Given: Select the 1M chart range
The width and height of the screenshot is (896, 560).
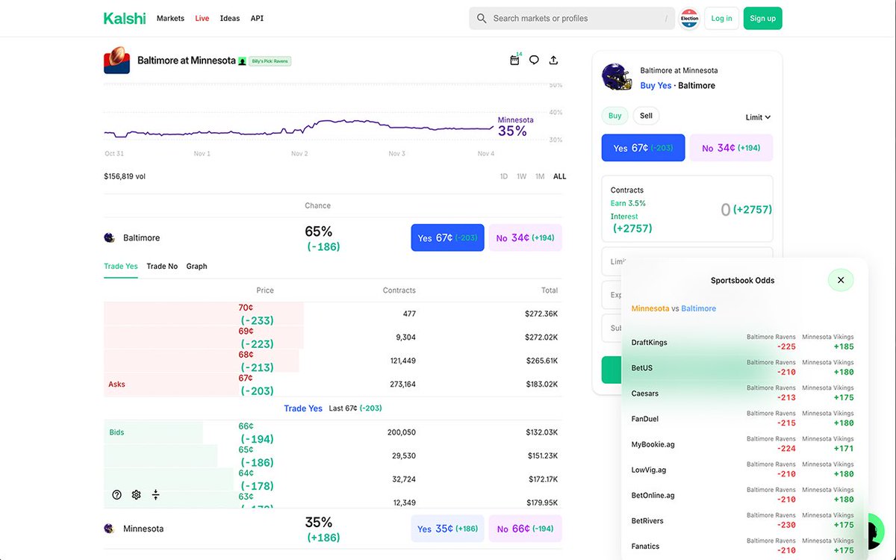Looking at the screenshot, I should 540,176.
